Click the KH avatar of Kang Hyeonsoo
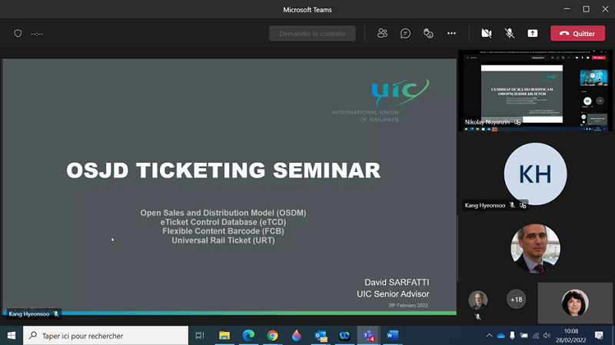The height and width of the screenshot is (345, 615). coord(534,174)
